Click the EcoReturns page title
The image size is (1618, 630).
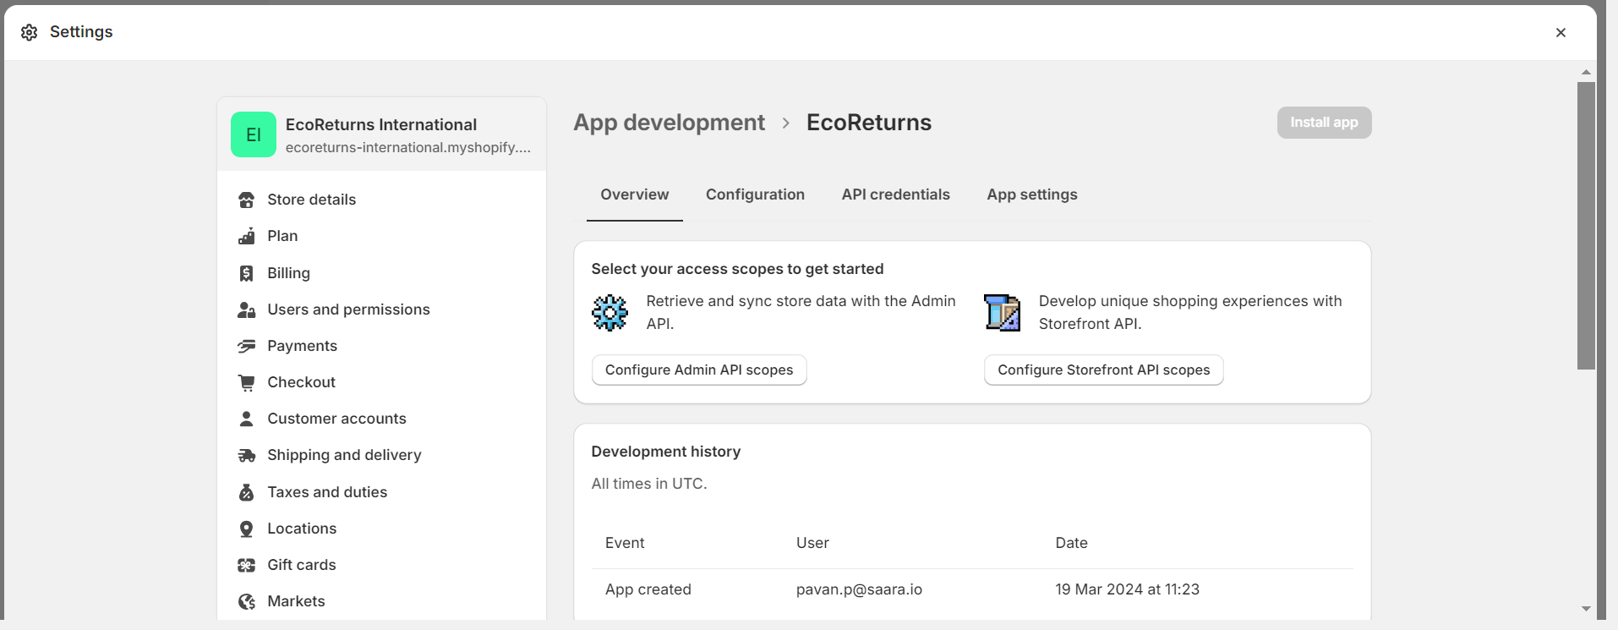pos(869,123)
